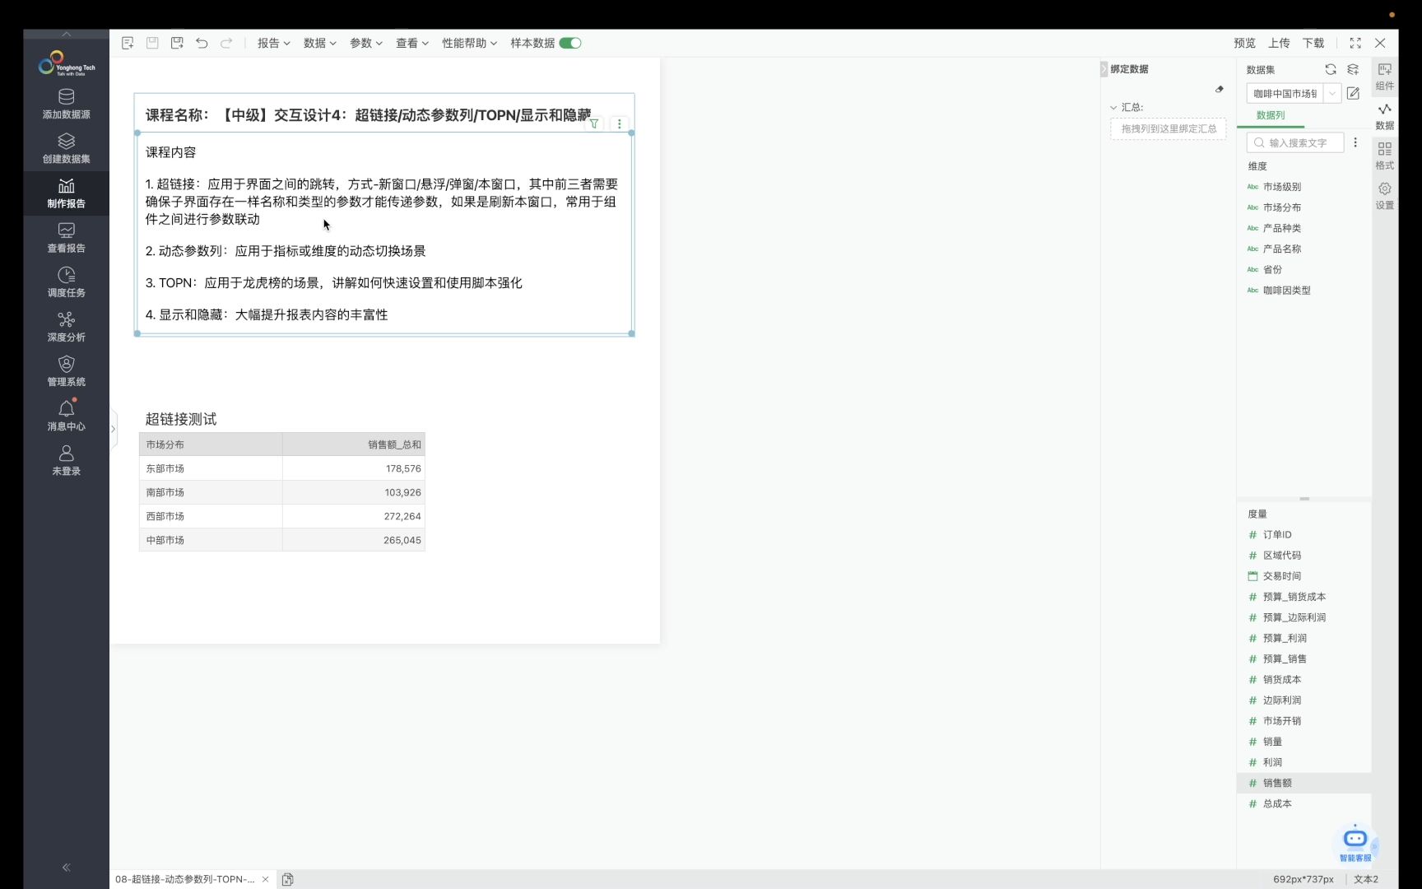1422x889 pixels.
Task: Open the 组件 components panel
Action: point(1385,76)
